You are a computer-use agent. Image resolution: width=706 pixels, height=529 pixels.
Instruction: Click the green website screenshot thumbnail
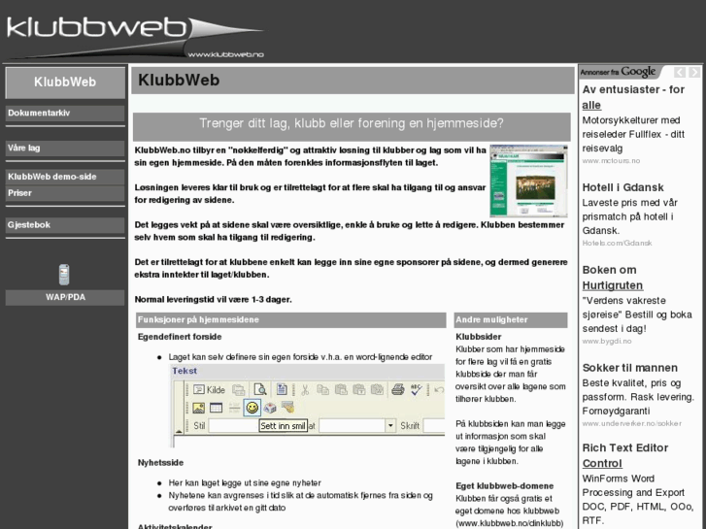pyautogui.click(x=528, y=181)
